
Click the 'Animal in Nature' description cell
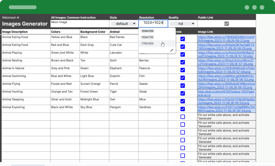pyautogui.click(x=26, y=70)
